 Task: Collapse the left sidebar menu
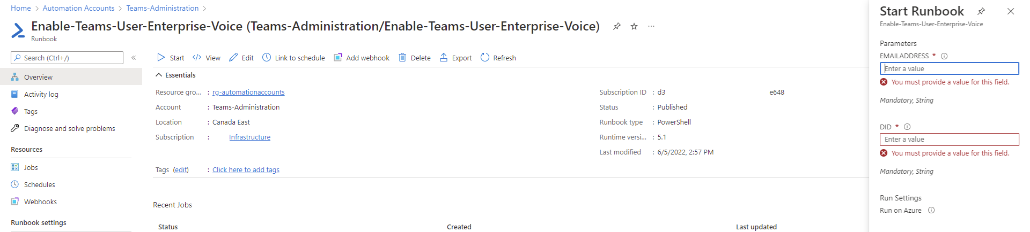click(x=134, y=58)
